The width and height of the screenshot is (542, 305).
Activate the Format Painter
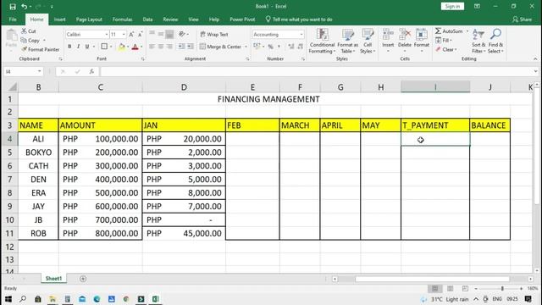point(41,49)
